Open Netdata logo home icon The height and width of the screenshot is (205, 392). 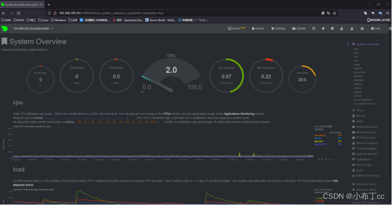pos(5,28)
